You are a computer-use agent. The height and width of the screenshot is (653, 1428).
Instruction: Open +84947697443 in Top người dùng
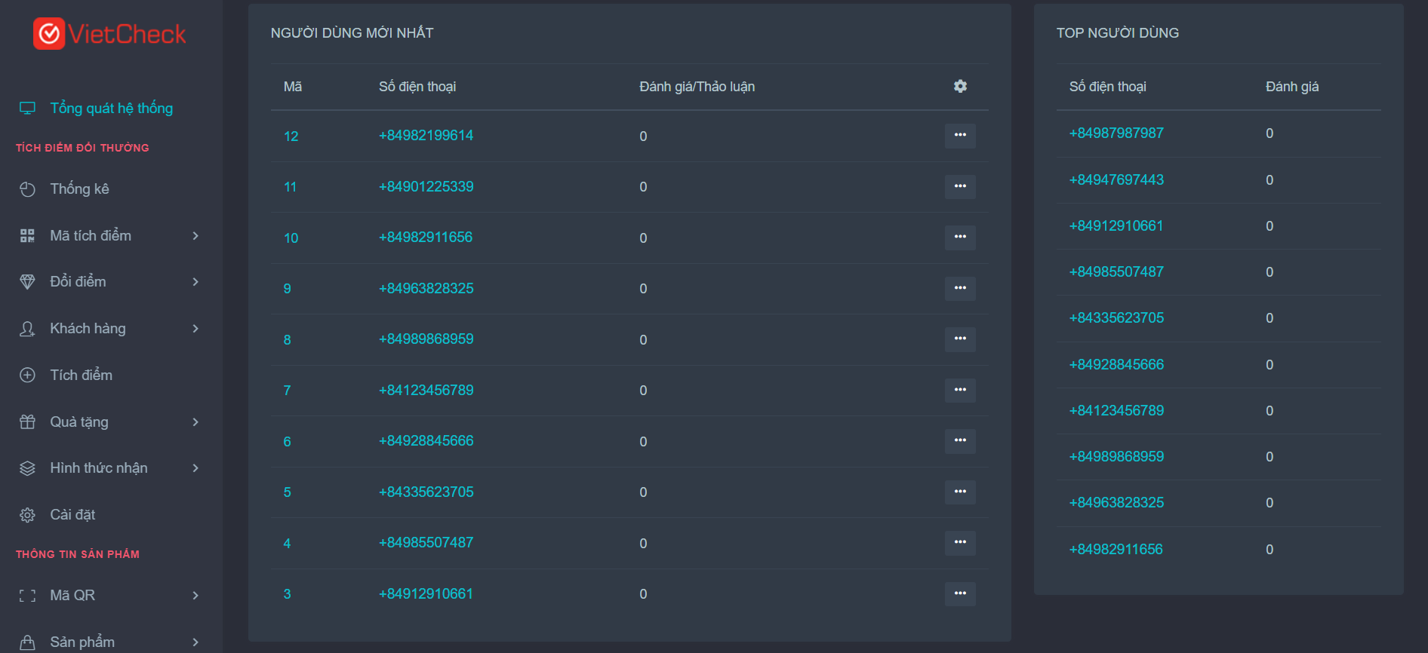point(1116,180)
